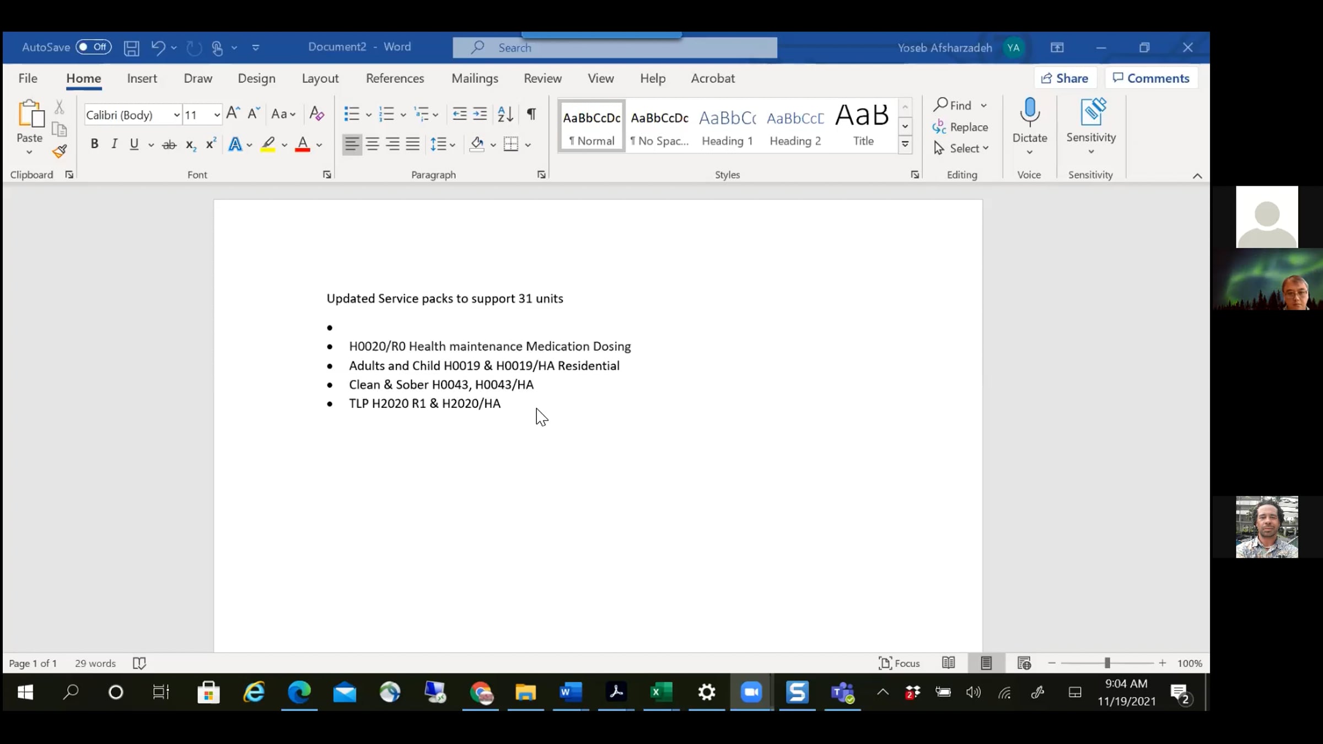
Task: Expand the Styles gallery more arrow
Action: (905, 144)
